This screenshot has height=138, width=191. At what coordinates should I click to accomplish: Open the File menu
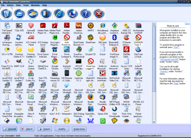(3, 5)
